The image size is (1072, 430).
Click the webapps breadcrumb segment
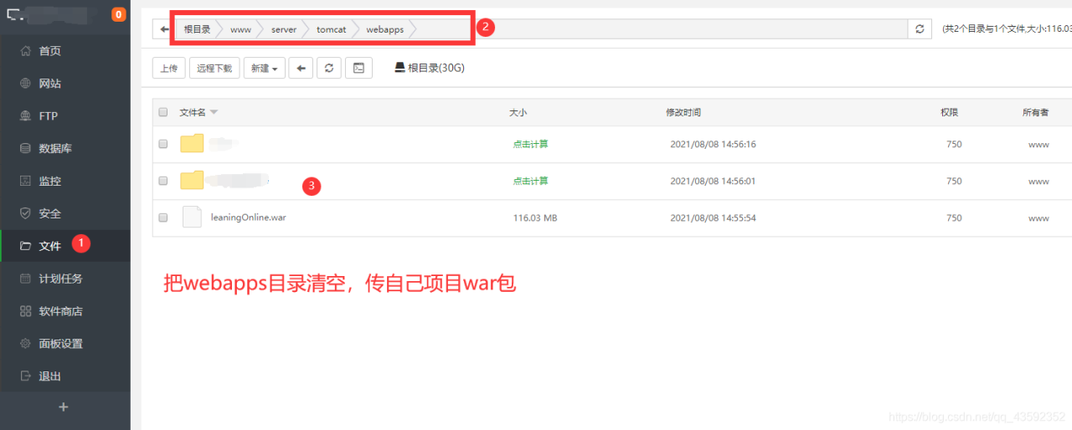point(384,29)
